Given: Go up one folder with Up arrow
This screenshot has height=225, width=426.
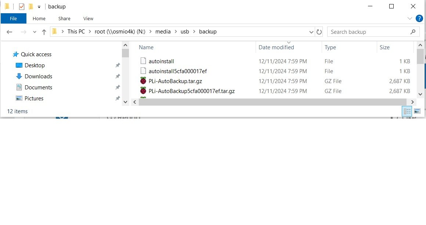Looking at the screenshot, I should [44, 32].
